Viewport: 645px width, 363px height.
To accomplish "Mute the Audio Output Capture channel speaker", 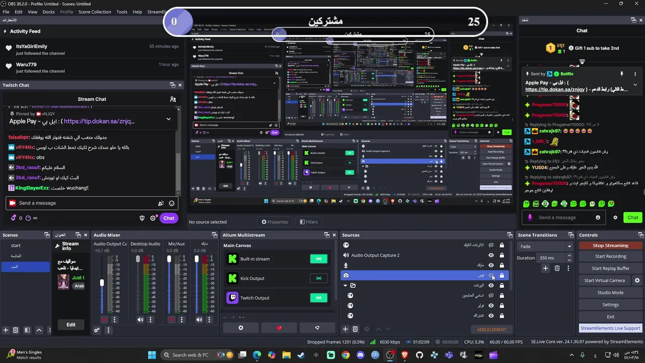I will (x=104, y=320).
